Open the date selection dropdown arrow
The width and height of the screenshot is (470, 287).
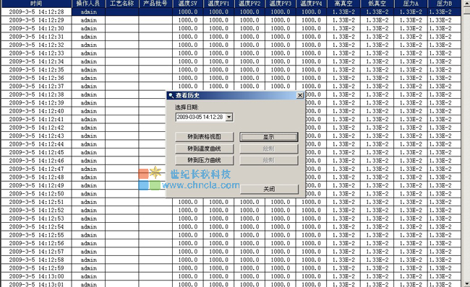229,117
